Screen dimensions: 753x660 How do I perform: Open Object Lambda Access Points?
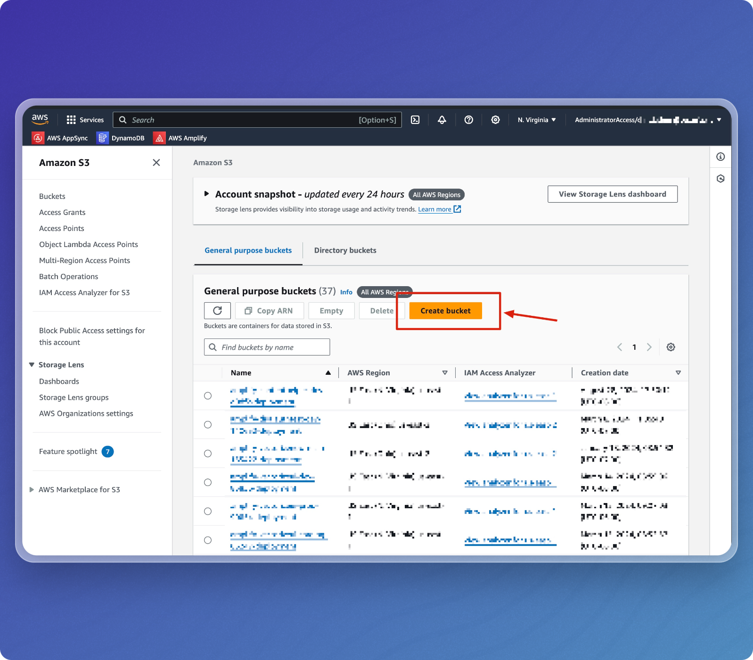click(x=89, y=245)
